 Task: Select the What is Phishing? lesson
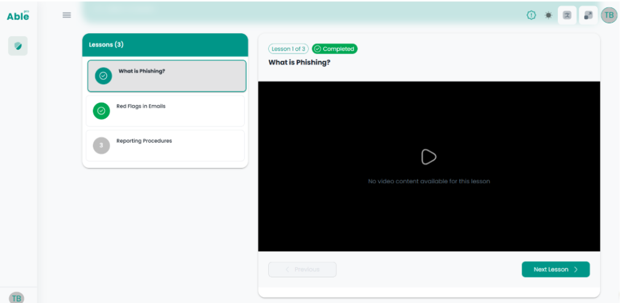click(167, 76)
